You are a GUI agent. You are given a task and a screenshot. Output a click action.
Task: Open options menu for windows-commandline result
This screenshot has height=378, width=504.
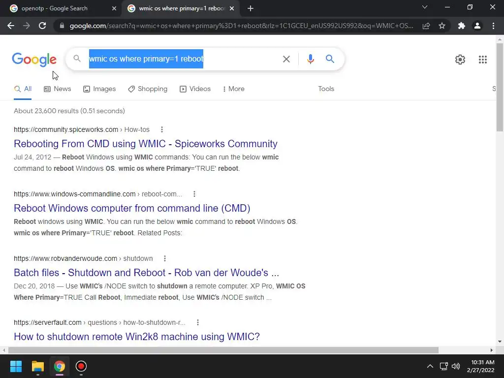[194, 194]
